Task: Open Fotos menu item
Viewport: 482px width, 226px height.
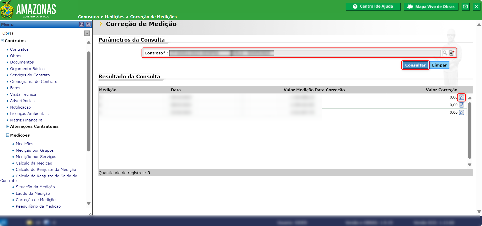Action: click(x=15, y=88)
